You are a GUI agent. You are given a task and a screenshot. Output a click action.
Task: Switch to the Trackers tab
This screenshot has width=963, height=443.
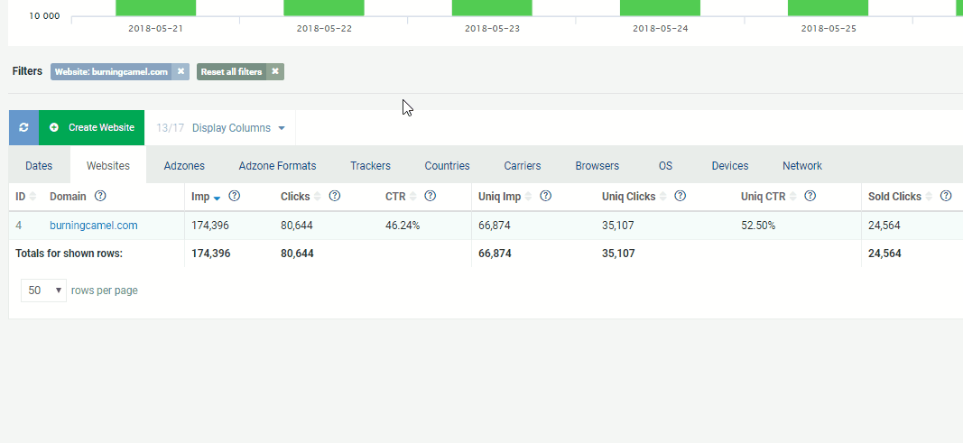click(x=370, y=166)
